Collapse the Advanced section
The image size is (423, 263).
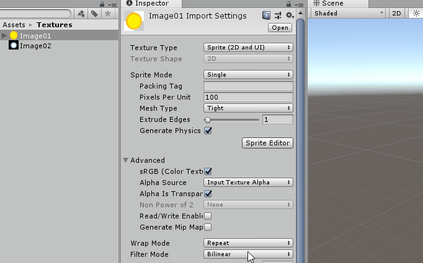point(125,160)
